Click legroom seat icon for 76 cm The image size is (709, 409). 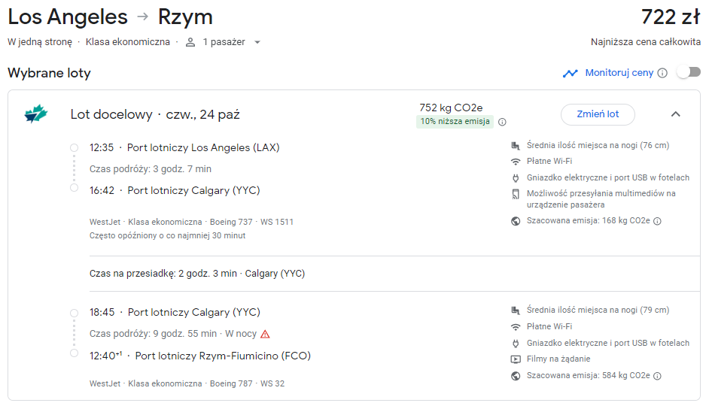pos(516,145)
